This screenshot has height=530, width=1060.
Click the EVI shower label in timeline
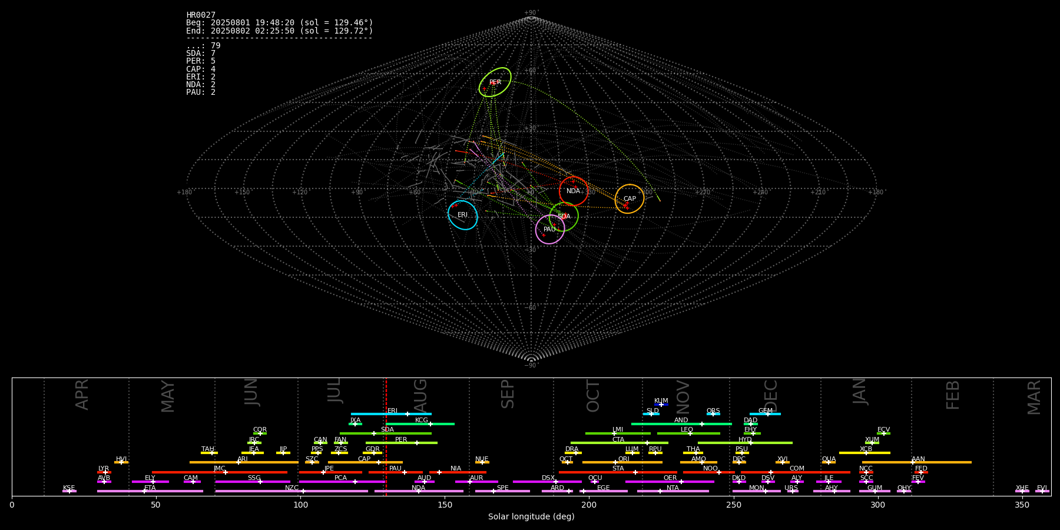click(1042, 488)
